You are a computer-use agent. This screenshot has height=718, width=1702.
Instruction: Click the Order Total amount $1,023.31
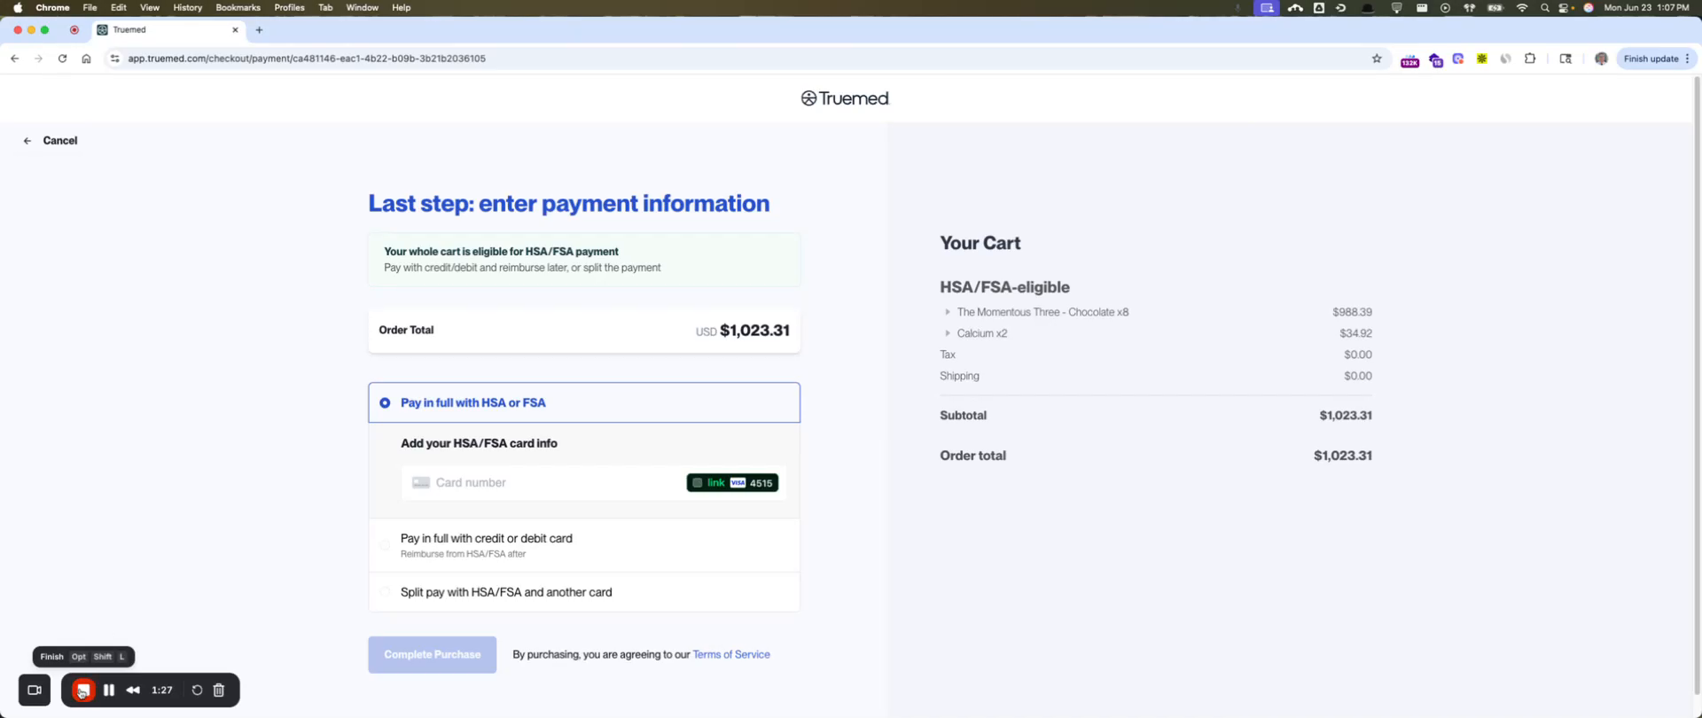[x=754, y=331]
